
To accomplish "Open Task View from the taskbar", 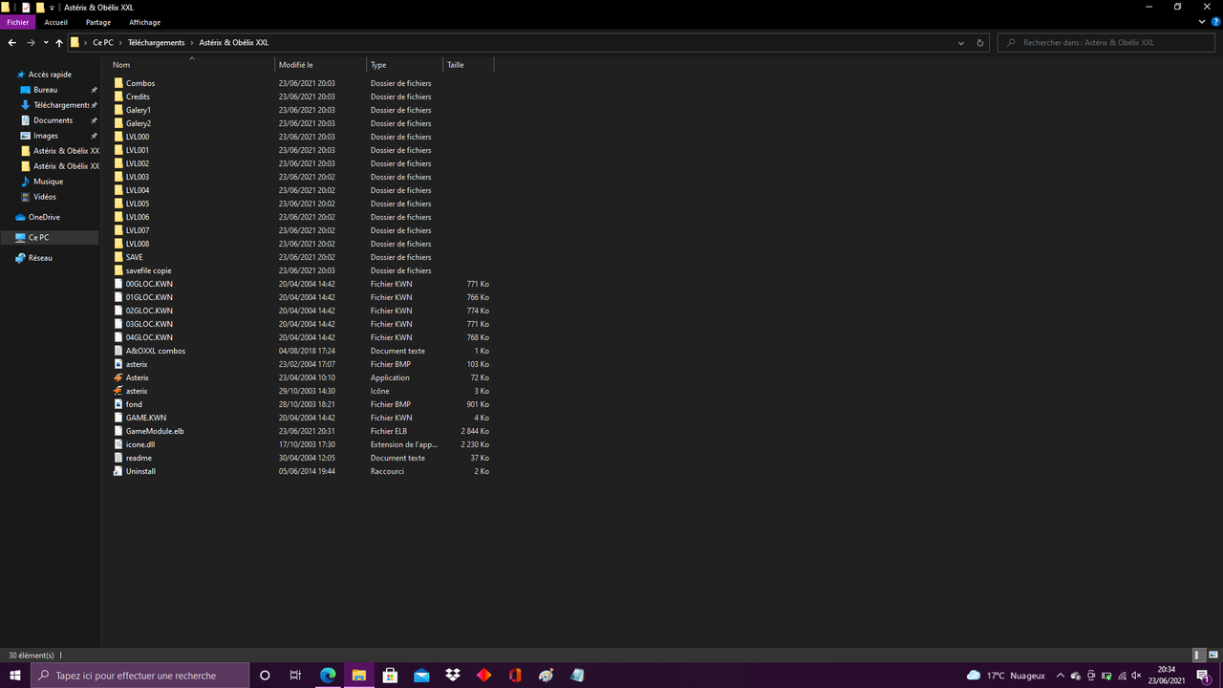I will point(295,676).
